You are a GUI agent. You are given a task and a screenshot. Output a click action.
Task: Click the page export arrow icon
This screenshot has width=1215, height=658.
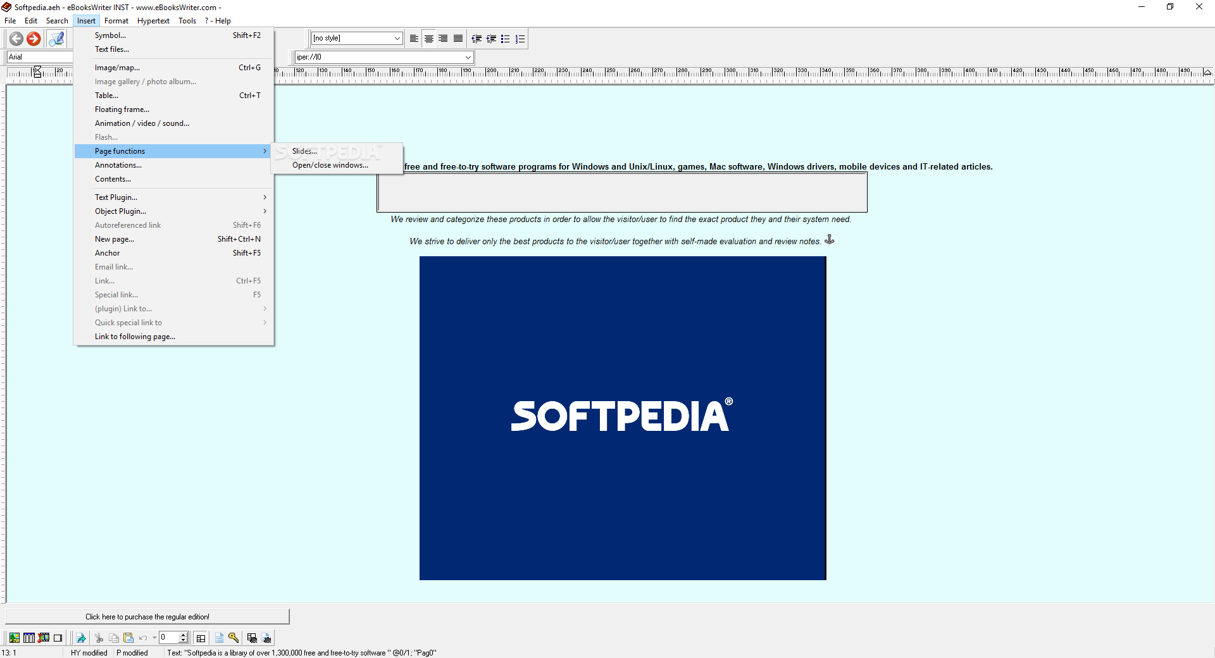tap(81, 638)
